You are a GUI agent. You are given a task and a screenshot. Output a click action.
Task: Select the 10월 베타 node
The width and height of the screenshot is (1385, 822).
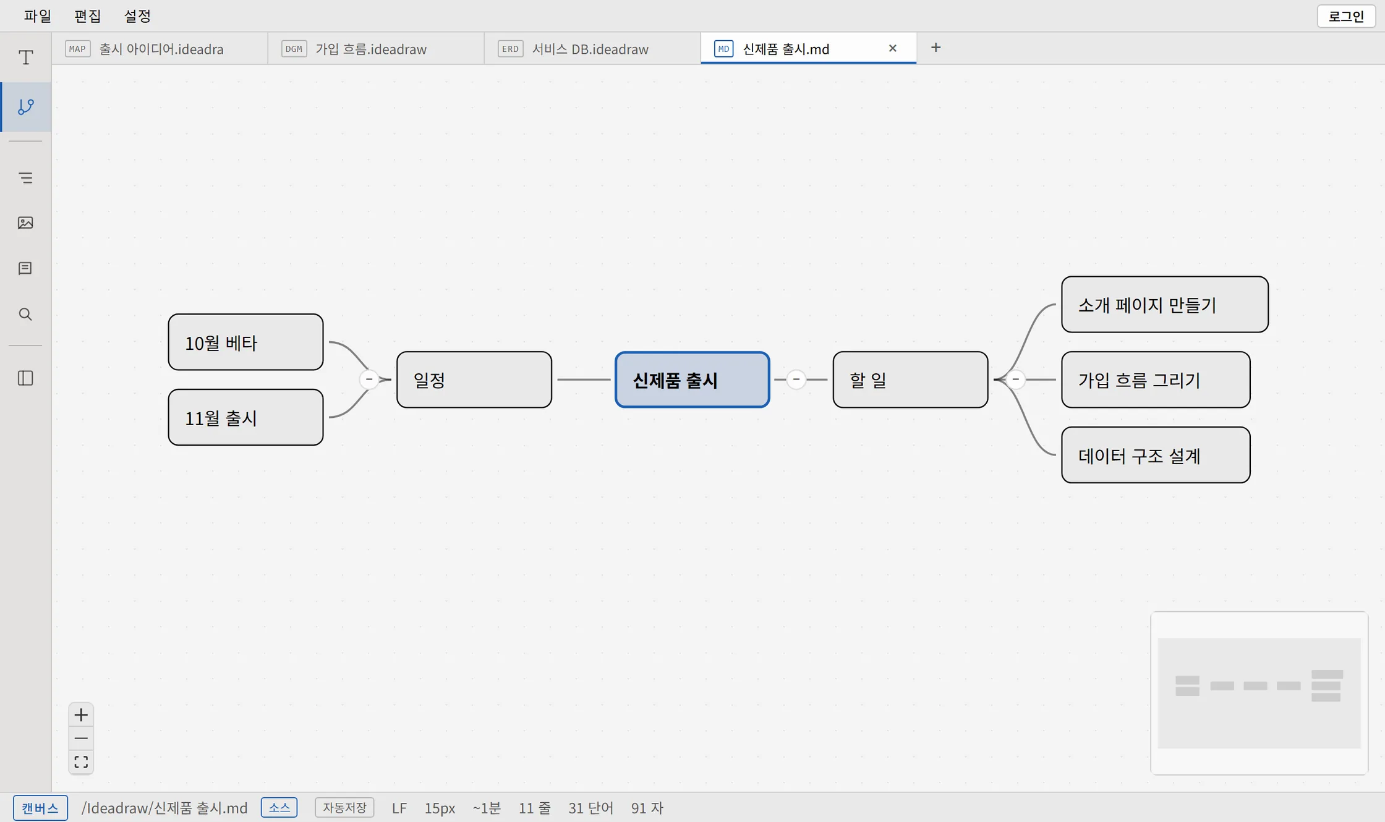point(245,342)
